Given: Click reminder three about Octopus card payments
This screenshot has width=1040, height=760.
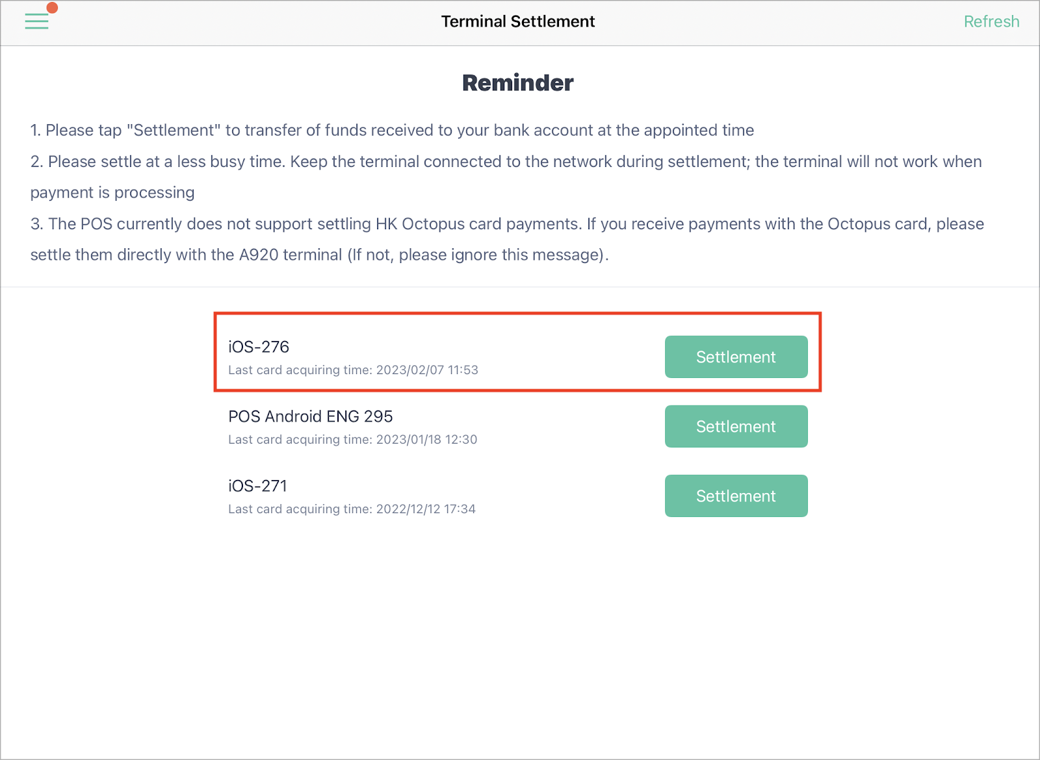Looking at the screenshot, I should tap(507, 239).
